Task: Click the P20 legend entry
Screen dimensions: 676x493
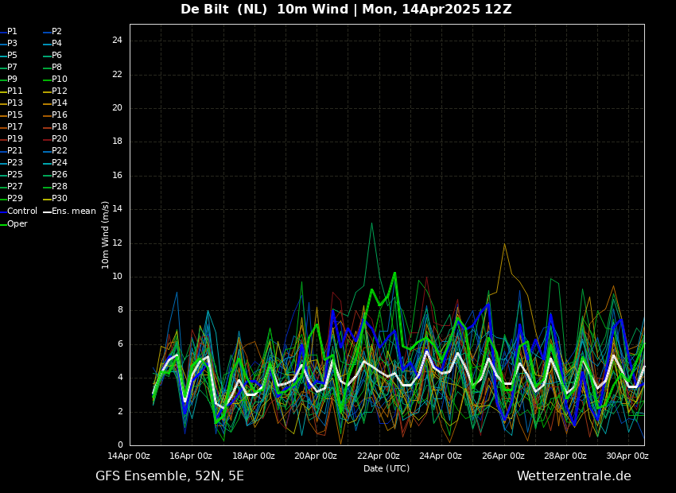Action: pyautogui.click(x=59, y=139)
